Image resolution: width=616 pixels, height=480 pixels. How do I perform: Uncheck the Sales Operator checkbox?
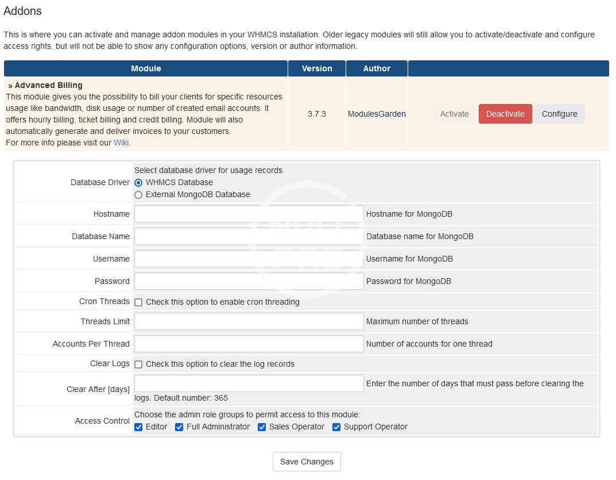tap(262, 427)
